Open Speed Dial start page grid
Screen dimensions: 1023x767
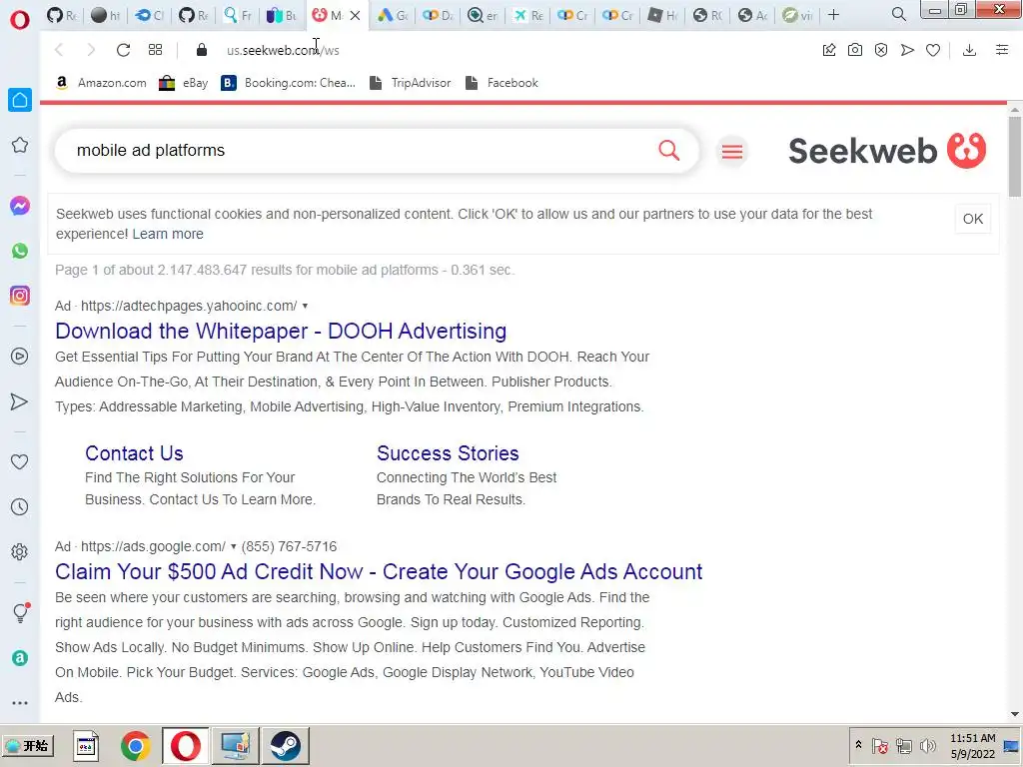point(155,50)
